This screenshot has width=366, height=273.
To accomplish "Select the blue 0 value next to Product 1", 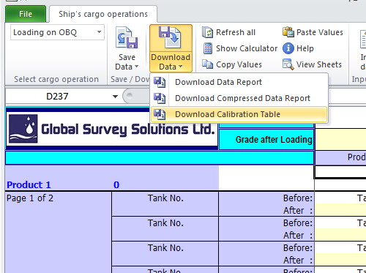I will click(116, 184).
